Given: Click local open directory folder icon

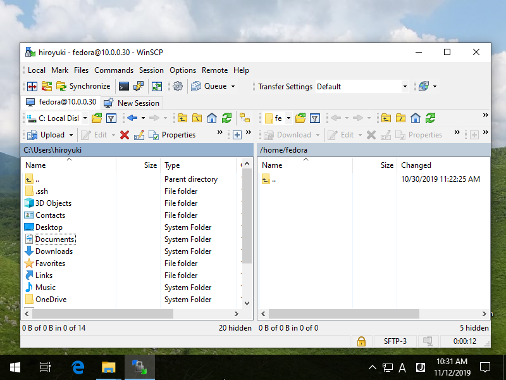Looking at the screenshot, I should point(97,118).
